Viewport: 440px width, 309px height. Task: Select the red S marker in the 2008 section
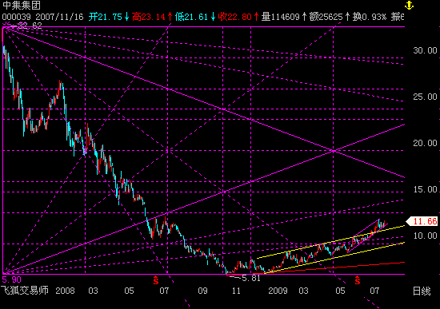click(x=156, y=280)
